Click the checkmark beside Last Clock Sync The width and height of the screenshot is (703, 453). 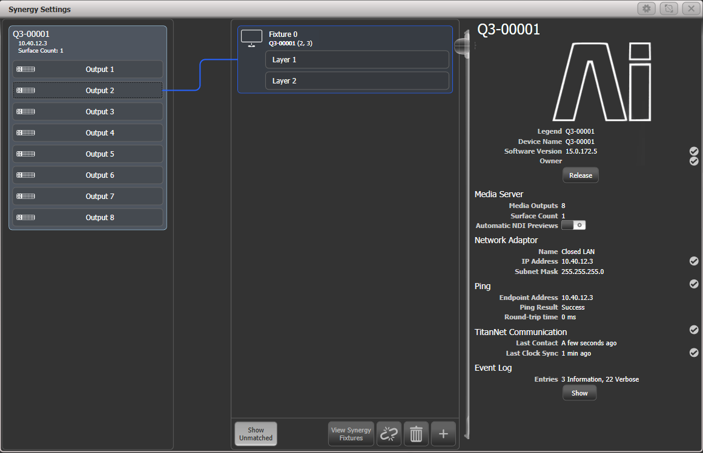pos(693,352)
